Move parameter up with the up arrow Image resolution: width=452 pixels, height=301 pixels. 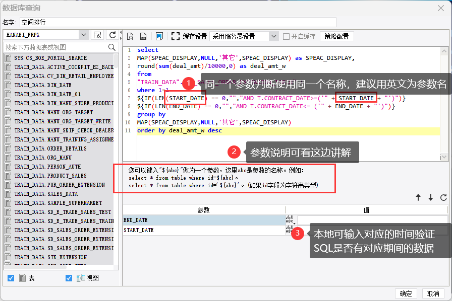[418, 197]
